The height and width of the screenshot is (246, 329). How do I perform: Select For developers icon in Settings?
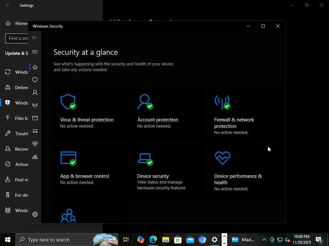(x=8, y=195)
